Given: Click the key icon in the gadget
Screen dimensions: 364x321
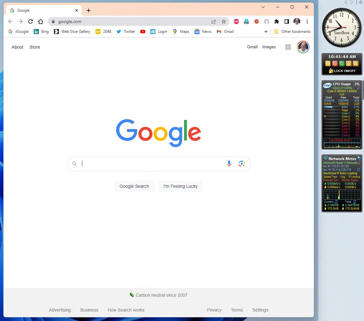Looking at the screenshot, I should point(349,63).
